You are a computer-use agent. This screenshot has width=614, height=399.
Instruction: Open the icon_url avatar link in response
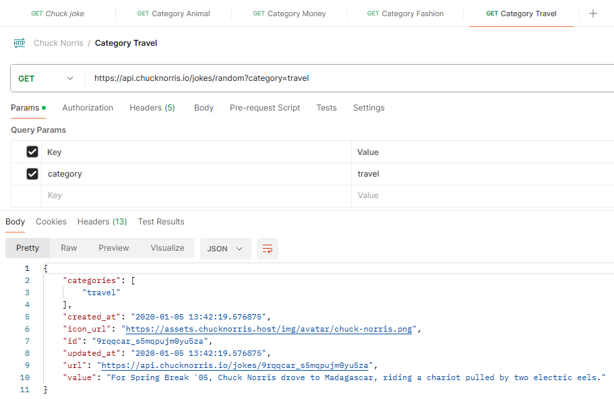[x=269, y=329]
